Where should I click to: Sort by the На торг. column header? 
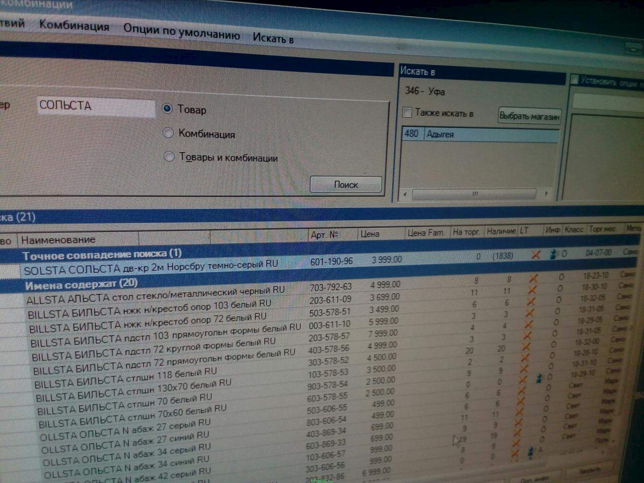click(466, 232)
